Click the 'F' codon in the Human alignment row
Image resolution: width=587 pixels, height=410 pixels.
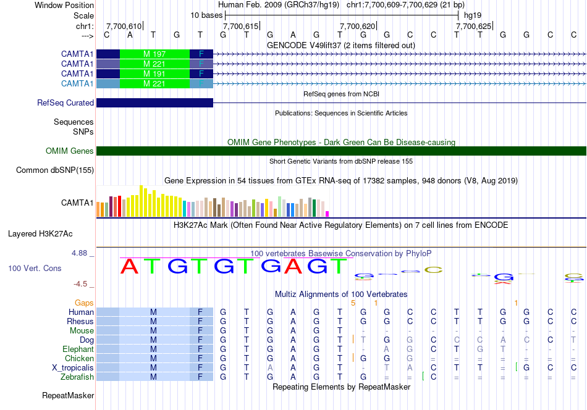(x=200, y=312)
